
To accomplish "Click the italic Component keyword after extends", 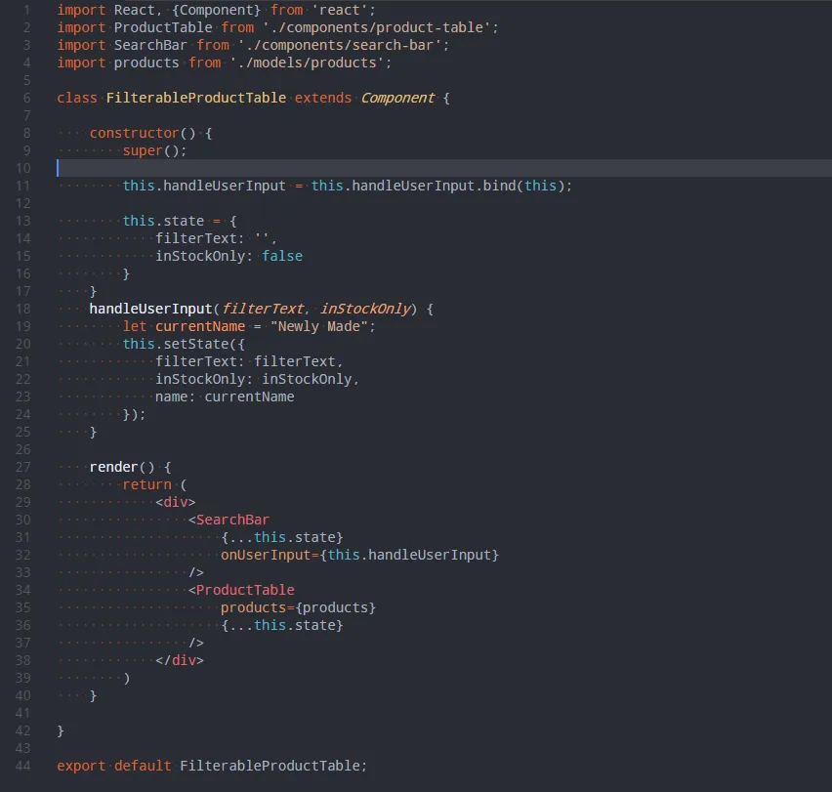I will tap(397, 98).
